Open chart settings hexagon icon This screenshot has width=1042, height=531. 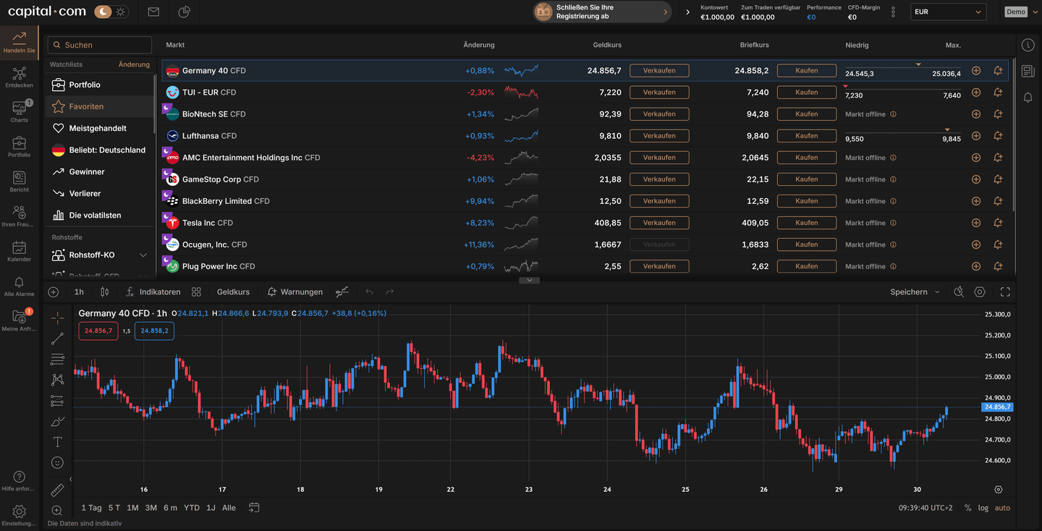(x=980, y=292)
